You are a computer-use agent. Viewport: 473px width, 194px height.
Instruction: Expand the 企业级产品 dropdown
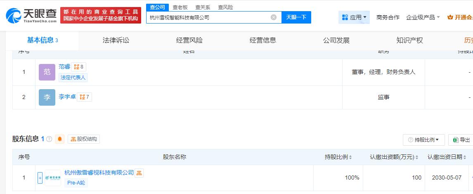[x=423, y=17]
